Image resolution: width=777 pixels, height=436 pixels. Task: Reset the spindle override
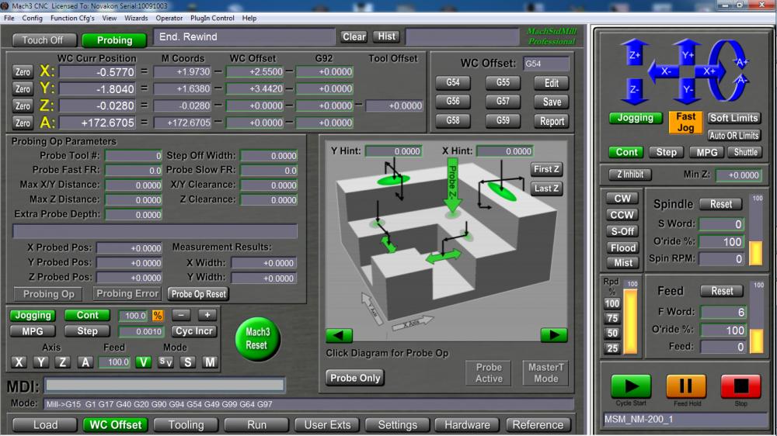[x=720, y=204]
